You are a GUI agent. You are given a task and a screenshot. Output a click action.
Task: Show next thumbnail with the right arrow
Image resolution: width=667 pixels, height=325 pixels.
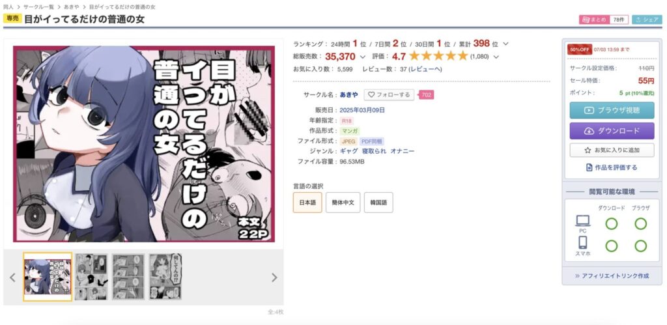(x=274, y=277)
